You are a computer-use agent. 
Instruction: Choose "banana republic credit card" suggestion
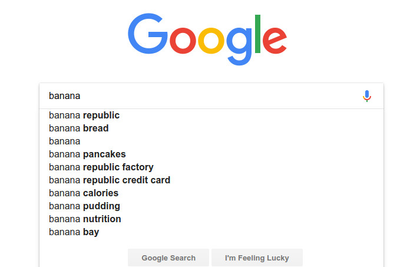[211, 180]
